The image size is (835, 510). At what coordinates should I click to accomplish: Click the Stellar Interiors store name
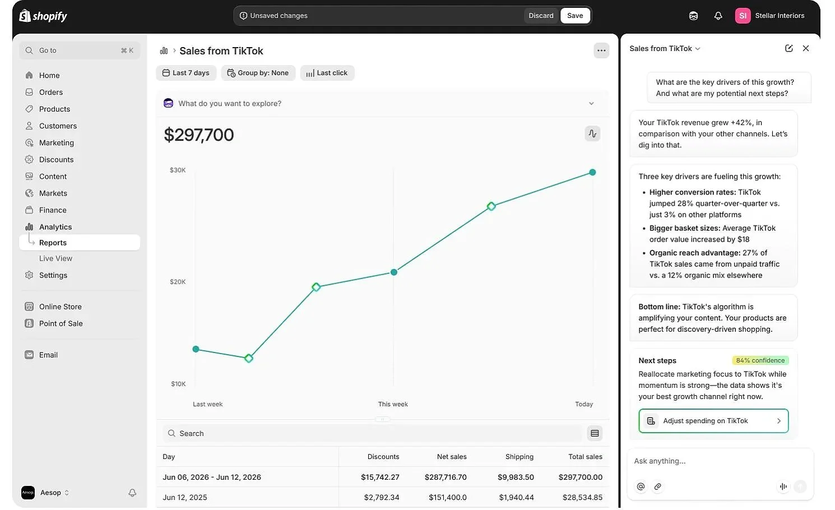coord(780,16)
